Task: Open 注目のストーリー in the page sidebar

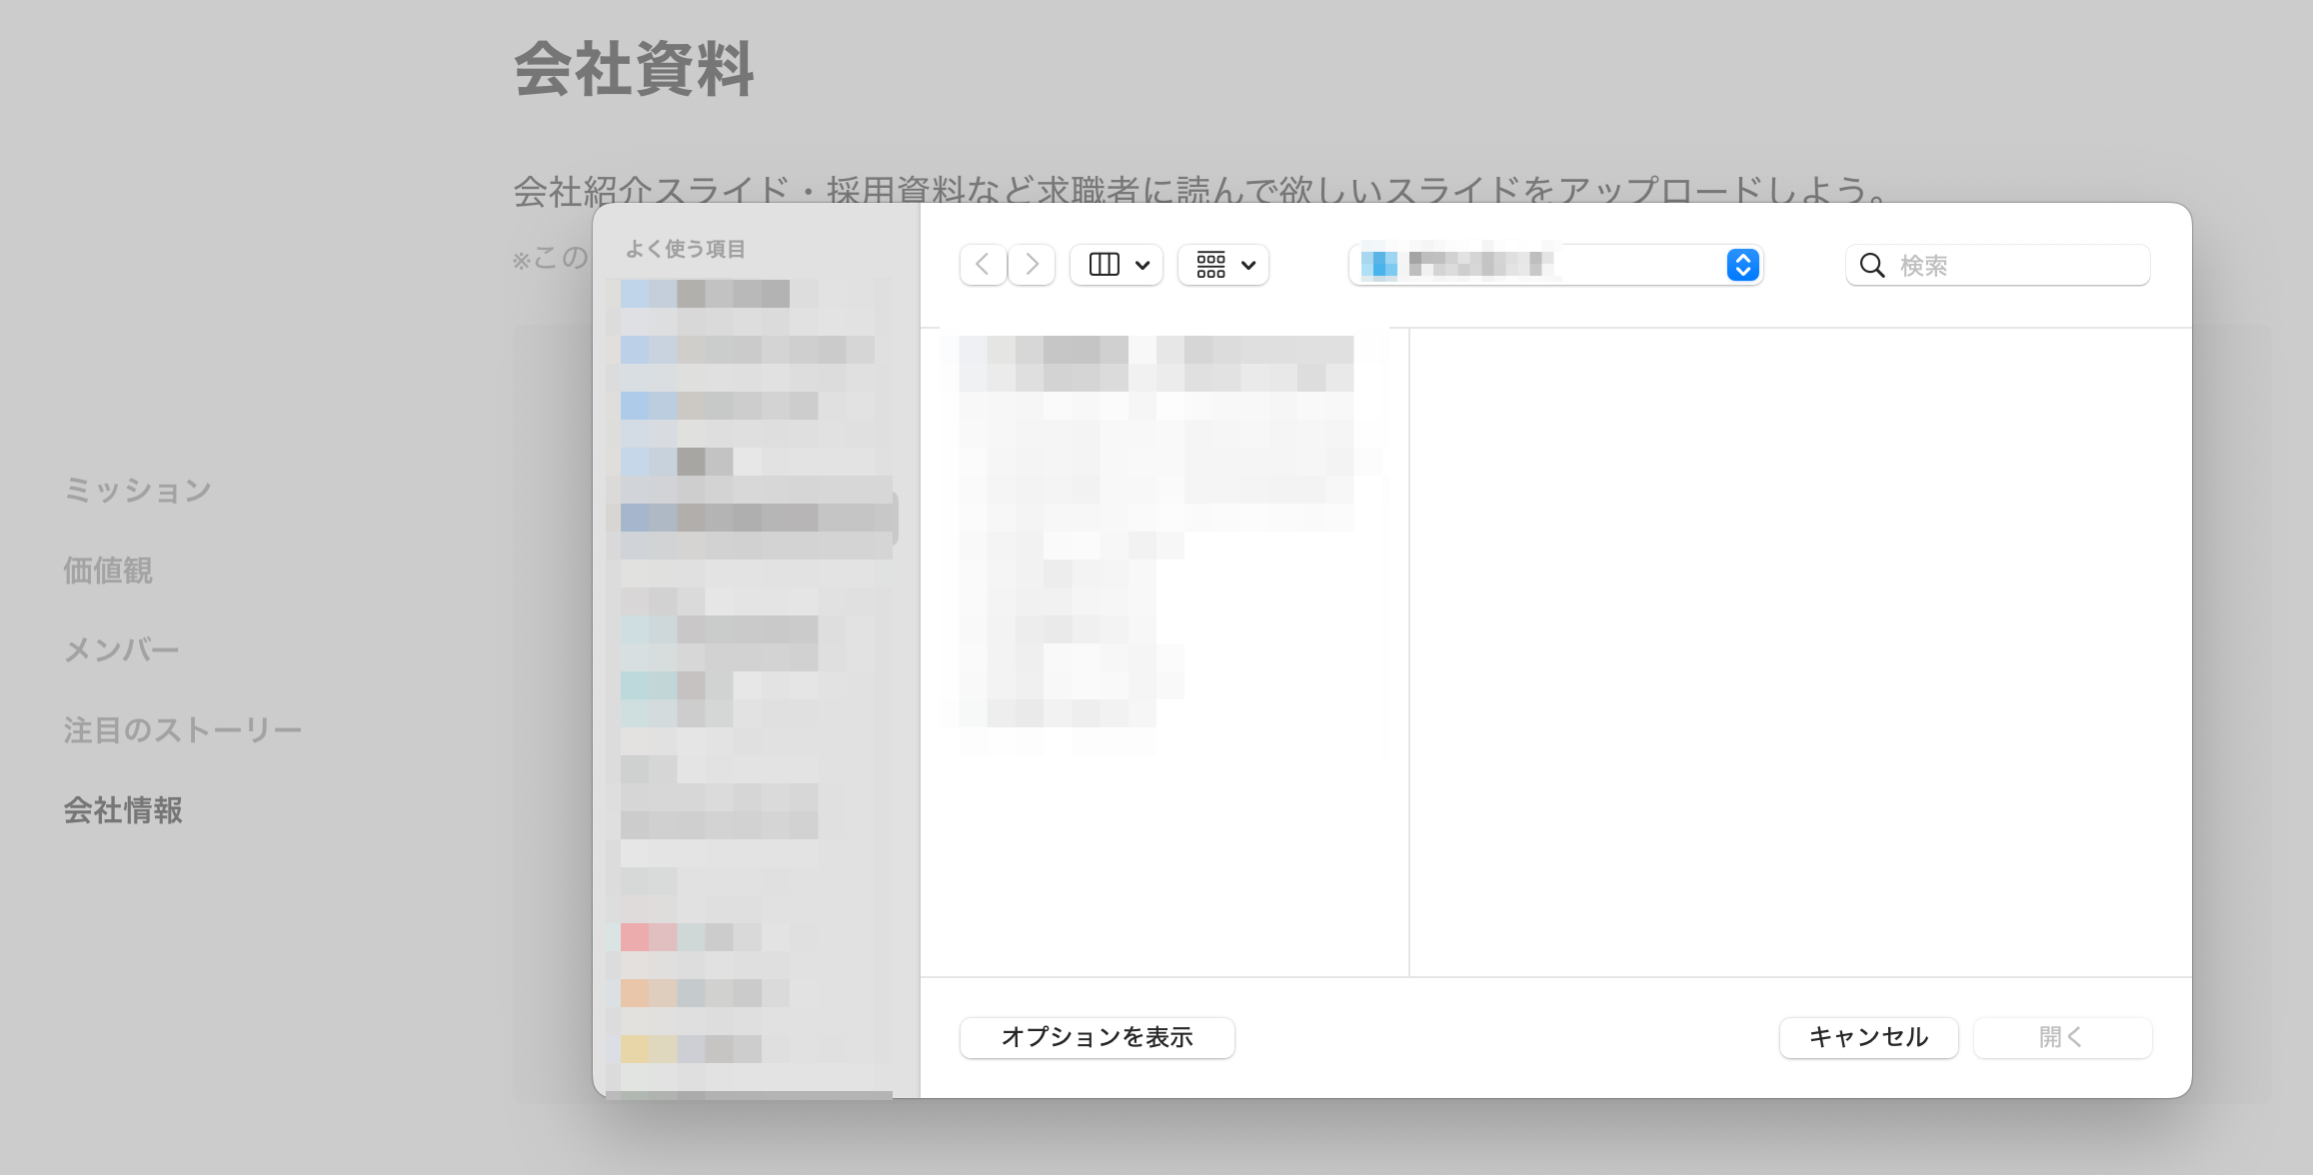Action: [183, 730]
